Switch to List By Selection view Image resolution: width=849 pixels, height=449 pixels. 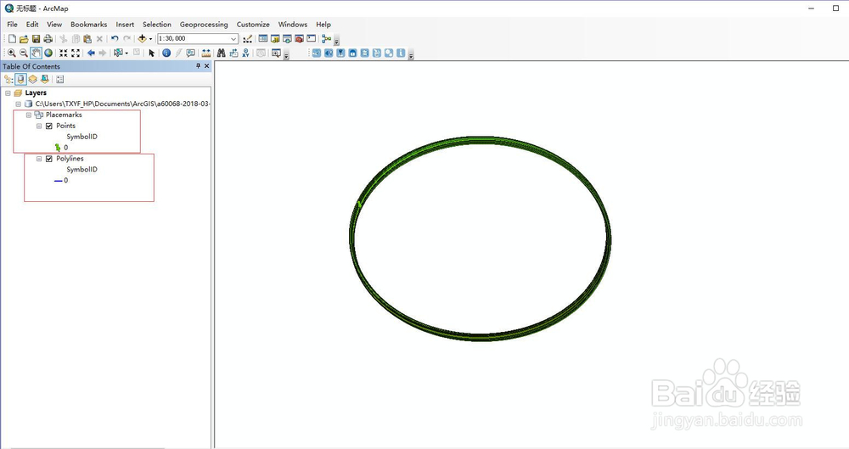pyautogui.click(x=44, y=80)
